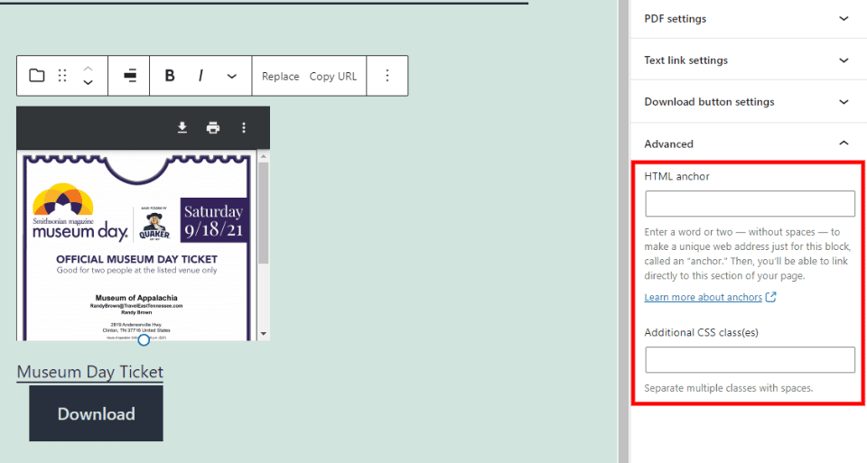Click the 'Separate multiple classes with spaces.' text

coord(728,388)
